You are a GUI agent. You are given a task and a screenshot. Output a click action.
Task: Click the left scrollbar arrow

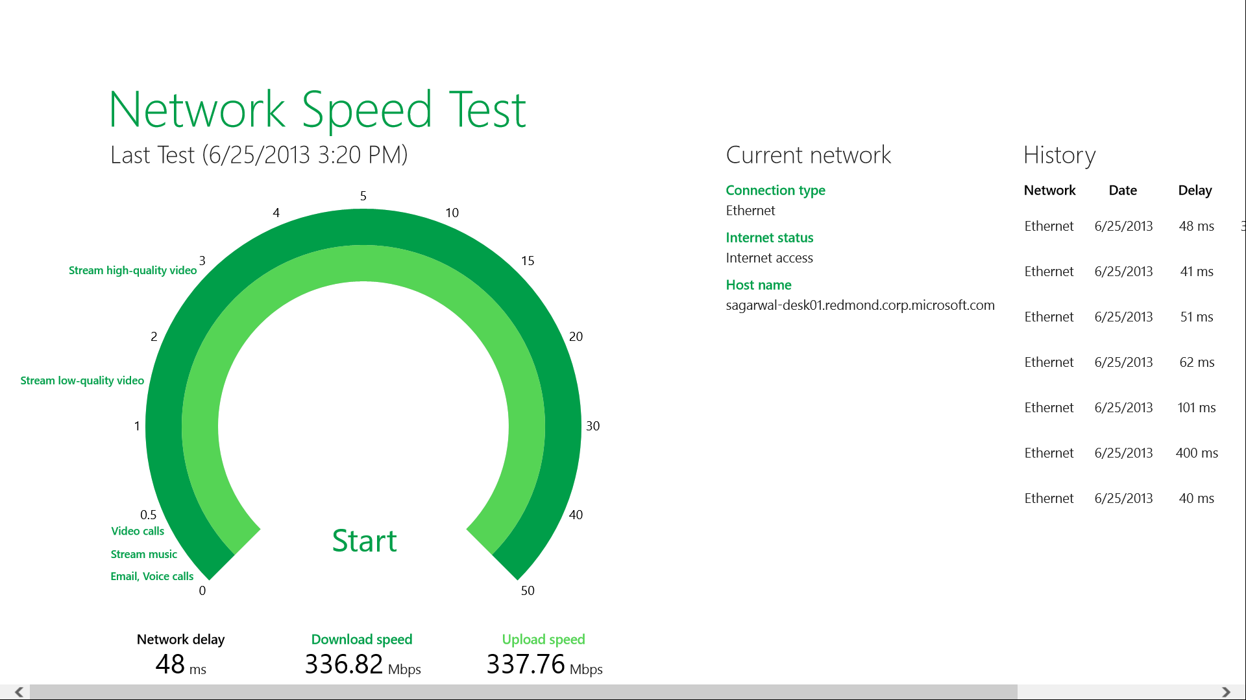pyautogui.click(x=19, y=692)
